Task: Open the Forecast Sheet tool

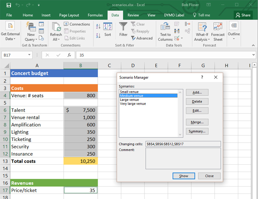Action: point(218,32)
